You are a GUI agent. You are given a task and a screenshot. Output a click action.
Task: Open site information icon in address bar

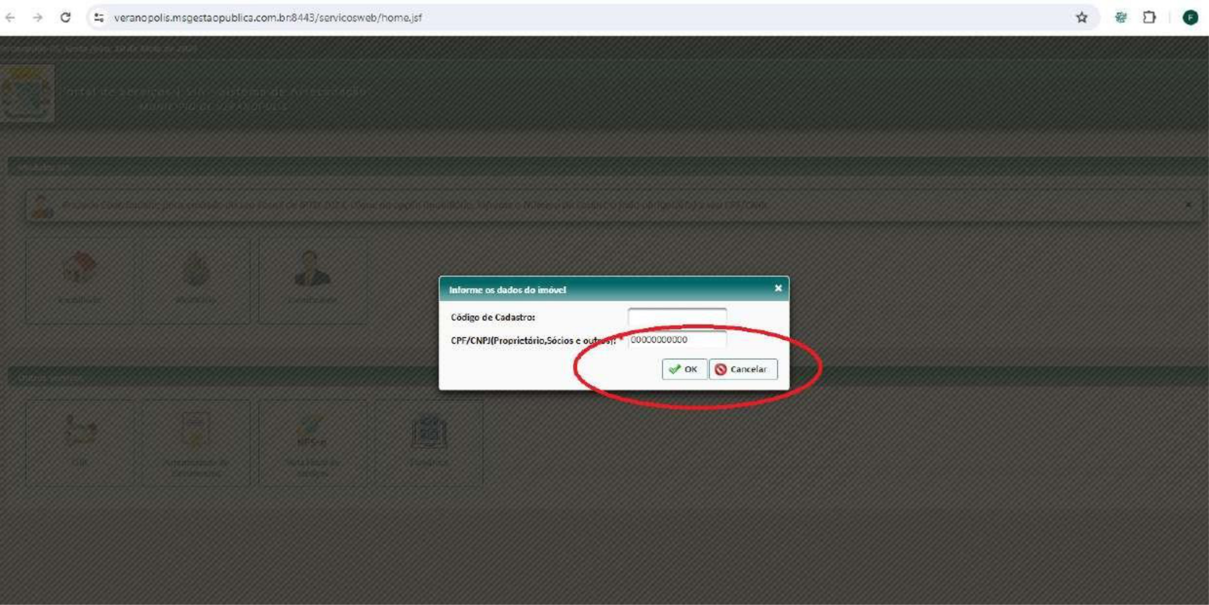tap(99, 18)
